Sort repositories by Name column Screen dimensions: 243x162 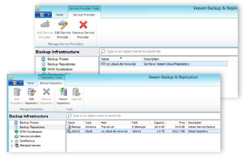point(75,123)
